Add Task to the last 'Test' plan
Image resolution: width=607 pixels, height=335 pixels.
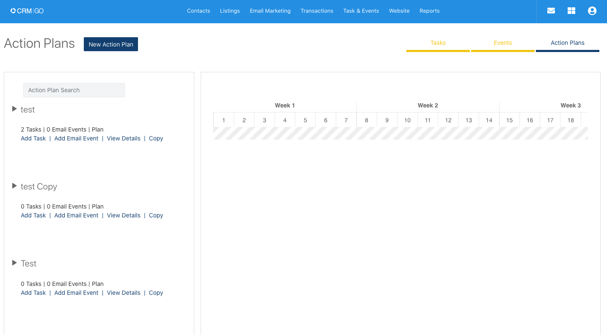[33, 293]
